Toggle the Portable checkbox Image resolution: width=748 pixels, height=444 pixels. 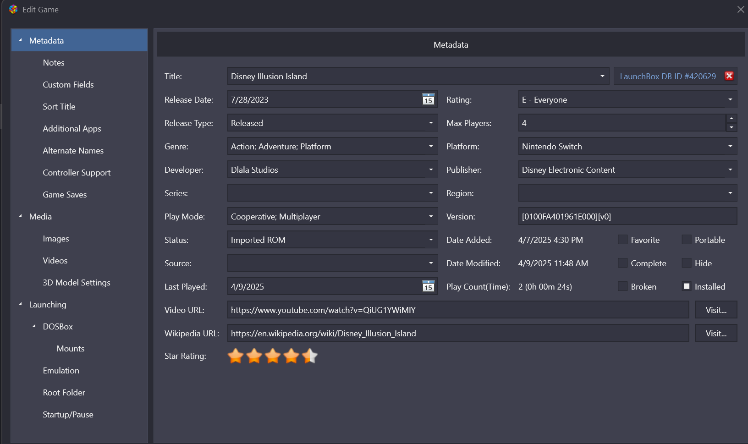click(687, 240)
